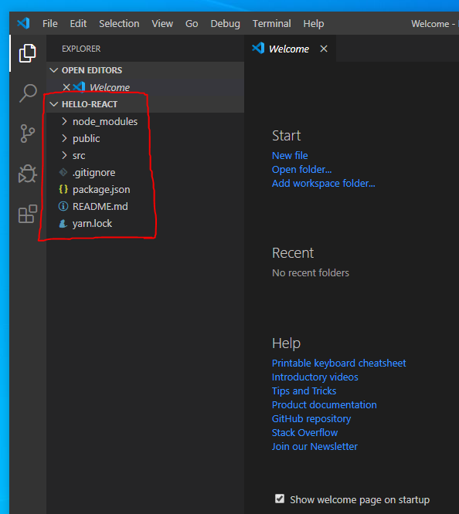
Task: Open Tips and Tricks link
Action: coord(304,391)
